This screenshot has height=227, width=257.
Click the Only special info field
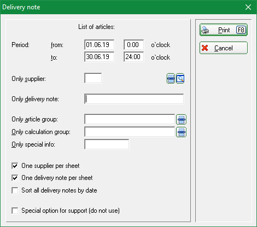coord(107,144)
